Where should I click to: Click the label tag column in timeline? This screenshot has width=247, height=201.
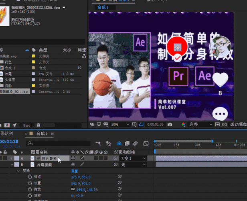(x=15, y=152)
